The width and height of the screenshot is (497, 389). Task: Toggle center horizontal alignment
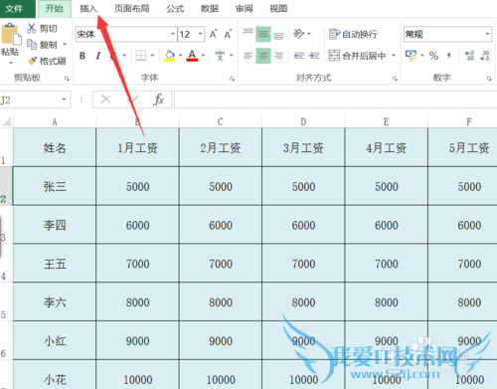[263, 56]
